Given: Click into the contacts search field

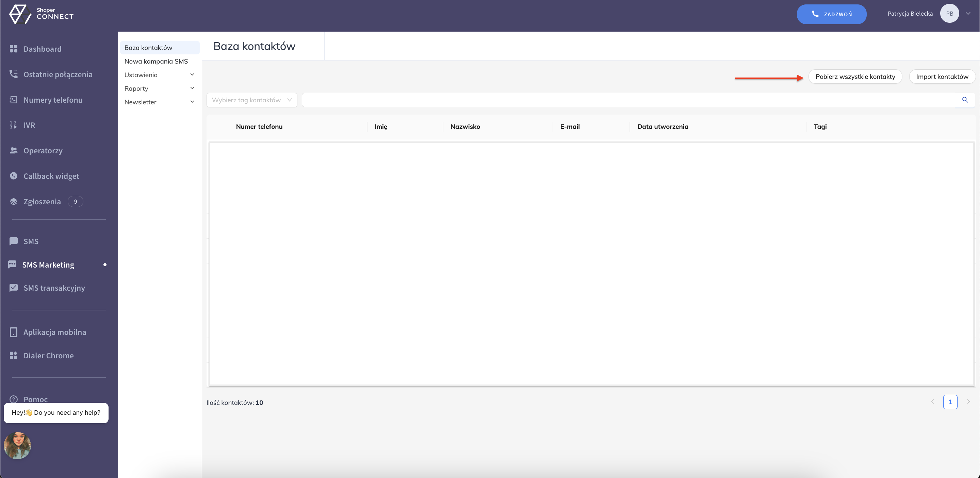Looking at the screenshot, I should pos(628,100).
